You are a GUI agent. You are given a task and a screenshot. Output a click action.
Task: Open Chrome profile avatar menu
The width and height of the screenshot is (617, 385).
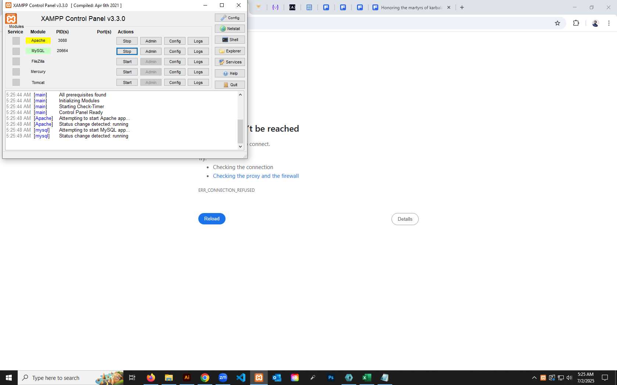(x=595, y=23)
